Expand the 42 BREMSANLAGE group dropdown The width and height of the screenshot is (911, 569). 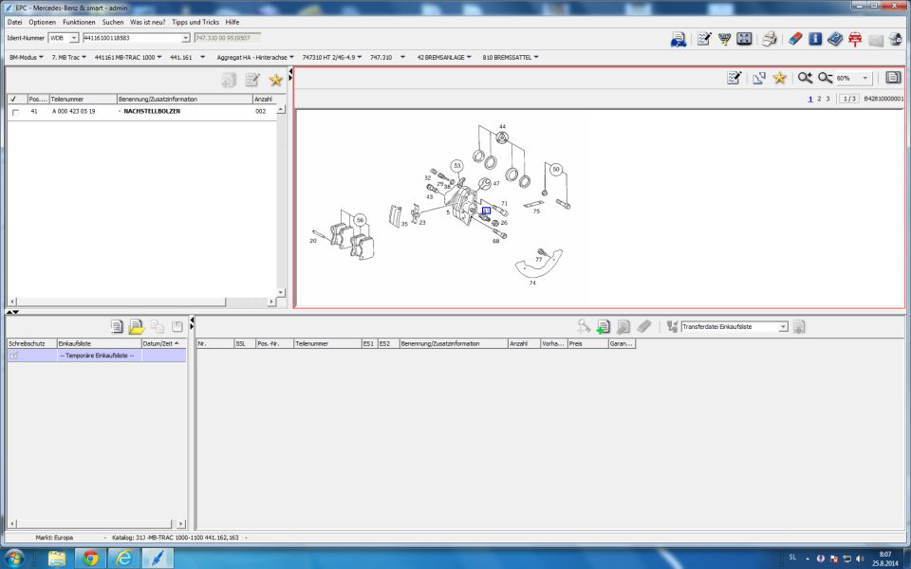444,58
